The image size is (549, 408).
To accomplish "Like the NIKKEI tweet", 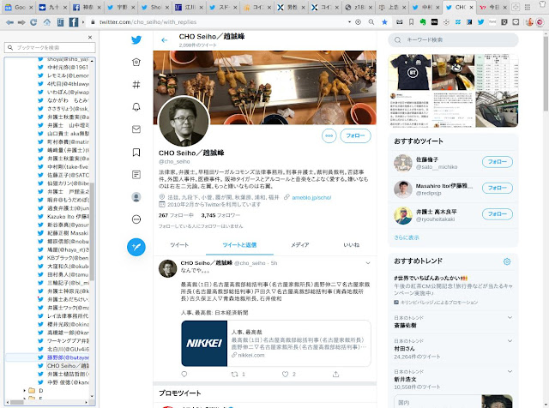I will (286, 375).
